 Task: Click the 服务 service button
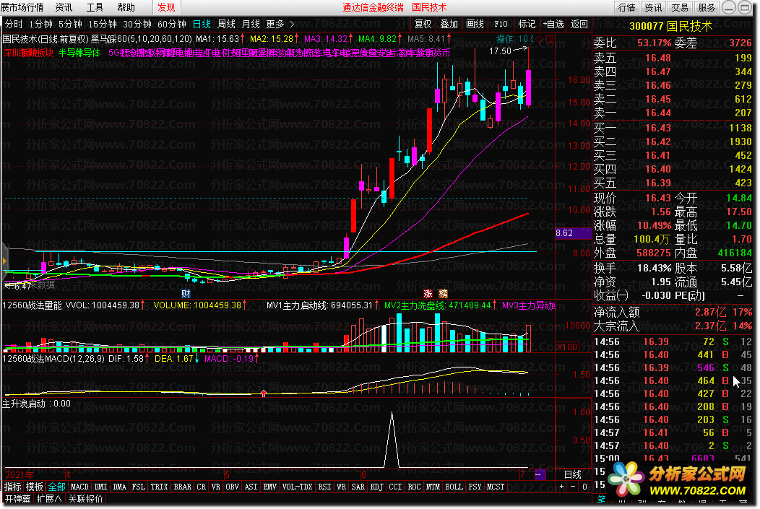click(707, 7)
